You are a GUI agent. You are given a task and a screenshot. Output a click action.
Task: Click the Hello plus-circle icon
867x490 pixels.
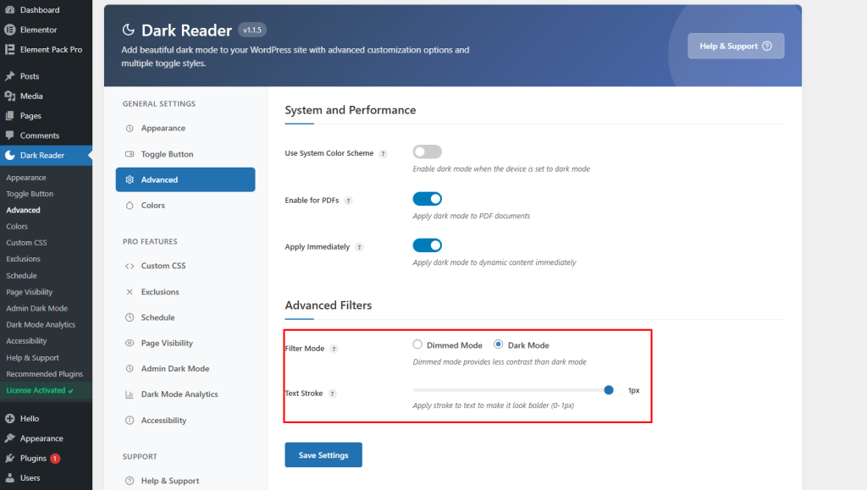tap(10, 418)
